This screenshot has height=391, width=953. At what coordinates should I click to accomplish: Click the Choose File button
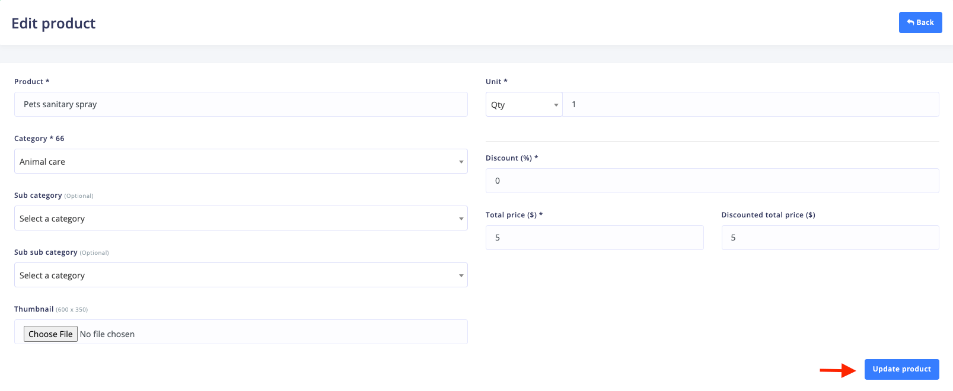(50, 334)
